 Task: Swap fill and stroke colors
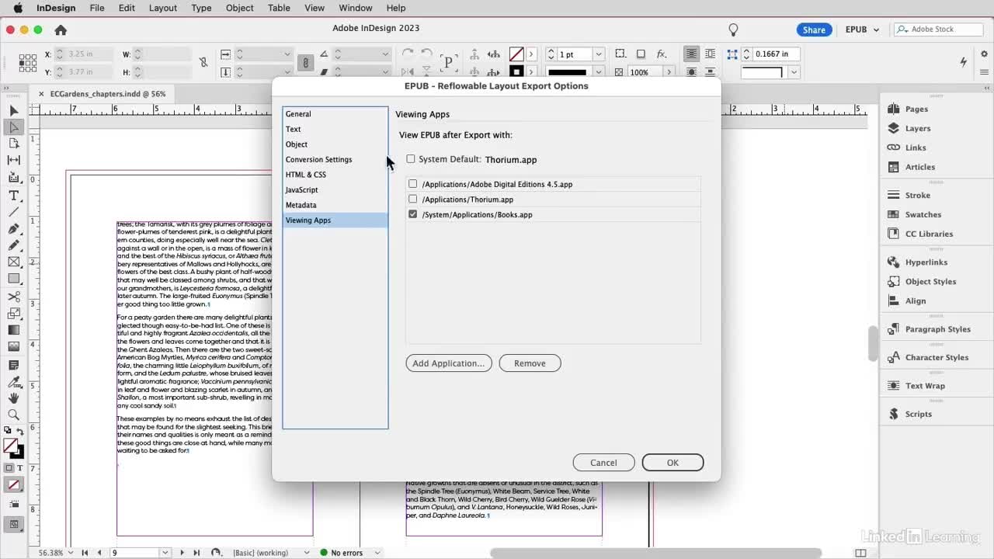20,432
